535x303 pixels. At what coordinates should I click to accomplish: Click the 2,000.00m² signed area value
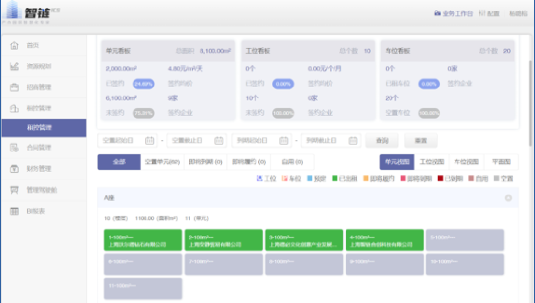(121, 69)
